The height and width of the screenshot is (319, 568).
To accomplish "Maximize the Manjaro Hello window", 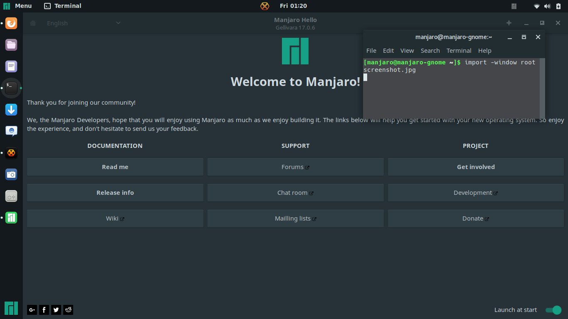I will tap(542, 23).
